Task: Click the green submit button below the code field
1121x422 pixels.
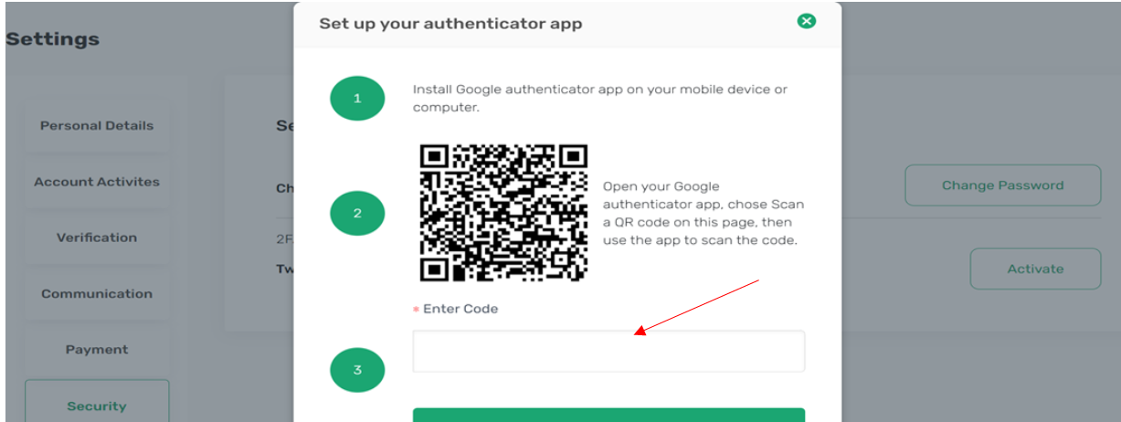Action: (x=608, y=415)
